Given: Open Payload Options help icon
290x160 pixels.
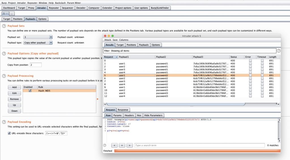Looking at the screenshot, I should click(x=4, y=53).
